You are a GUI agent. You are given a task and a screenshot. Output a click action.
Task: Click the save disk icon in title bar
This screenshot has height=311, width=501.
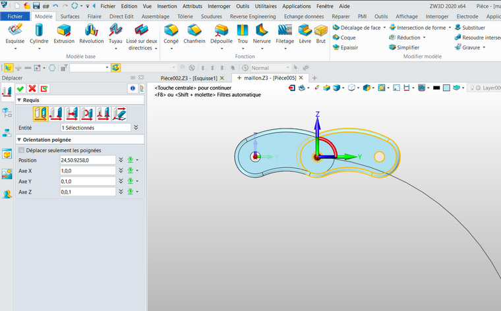pyautogui.click(x=36, y=6)
